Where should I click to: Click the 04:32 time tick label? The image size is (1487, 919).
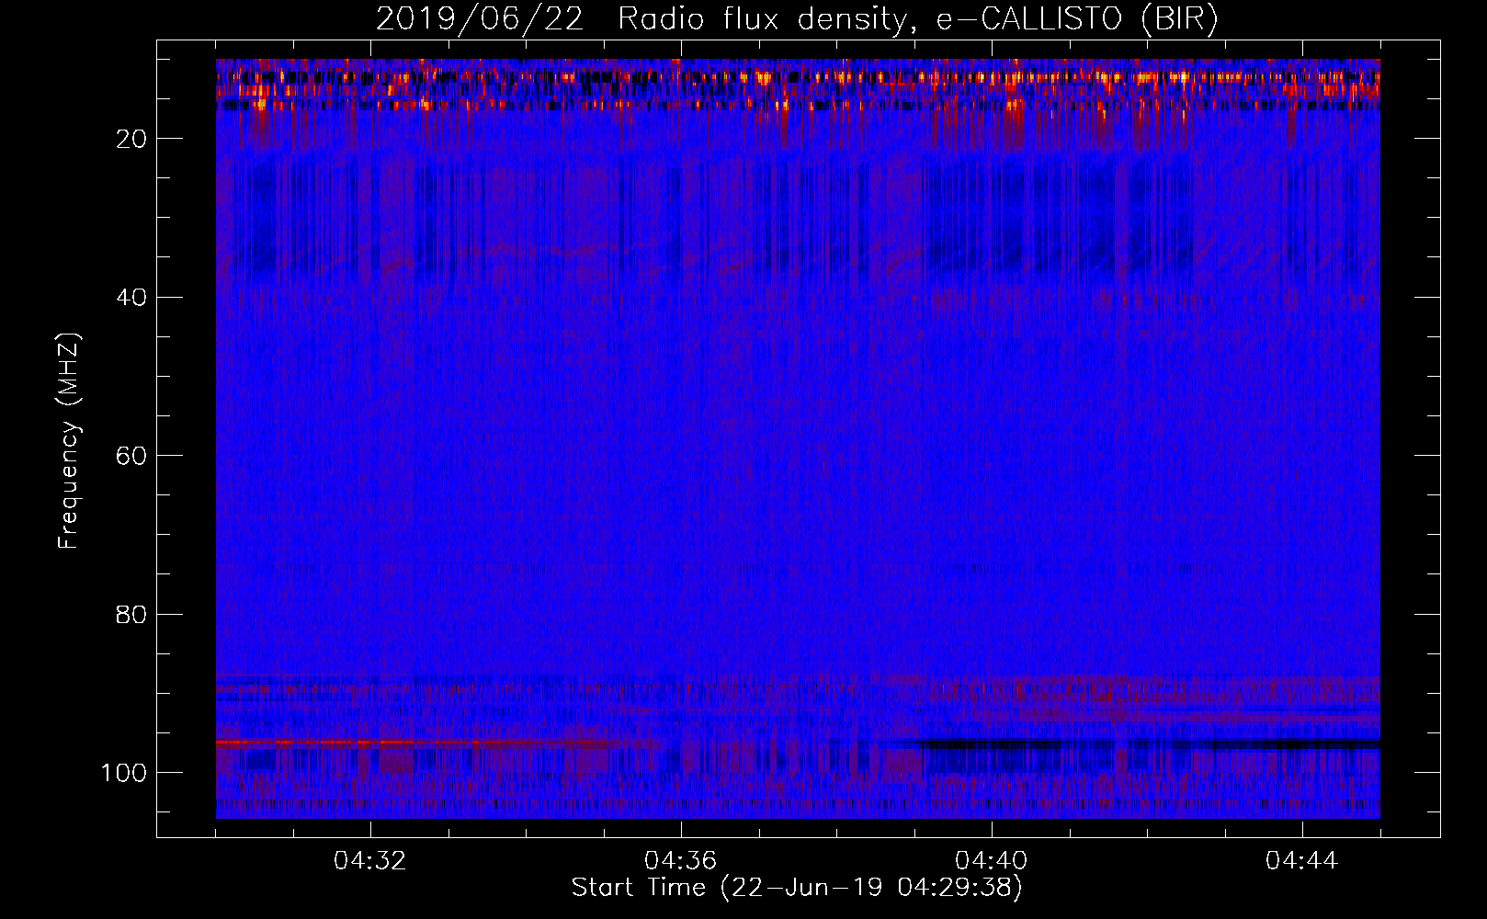[x=370, y=861]
